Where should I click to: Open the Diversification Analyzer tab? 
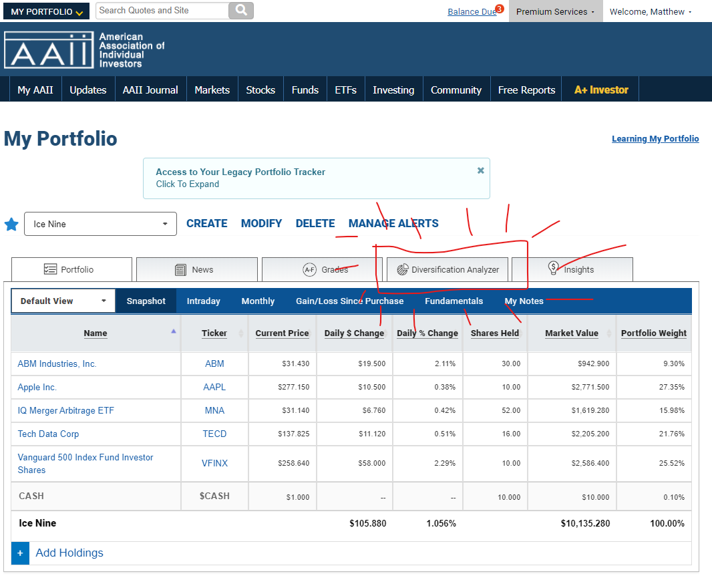448,269
